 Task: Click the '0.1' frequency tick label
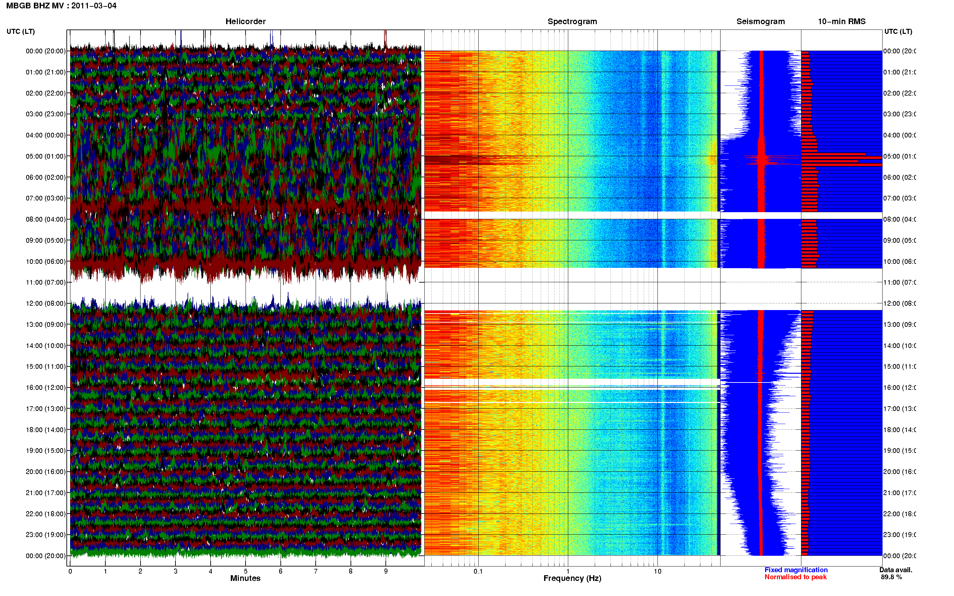tap(478, 571)
